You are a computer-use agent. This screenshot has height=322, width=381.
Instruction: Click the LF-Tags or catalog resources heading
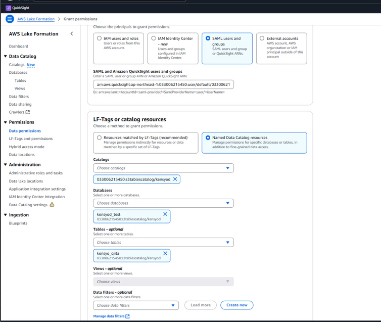[129, 119]
